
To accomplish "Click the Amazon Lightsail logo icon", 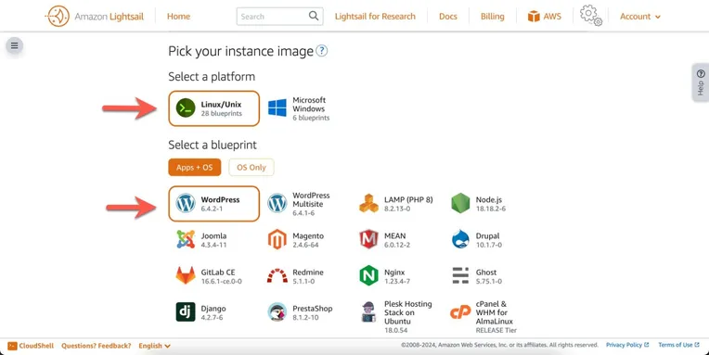I will (58, 17).
